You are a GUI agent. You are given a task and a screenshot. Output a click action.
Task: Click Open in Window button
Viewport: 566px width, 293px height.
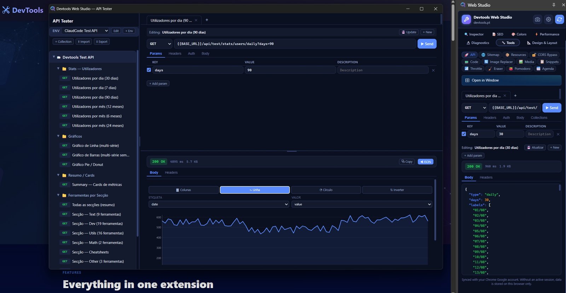coord(511,80)
